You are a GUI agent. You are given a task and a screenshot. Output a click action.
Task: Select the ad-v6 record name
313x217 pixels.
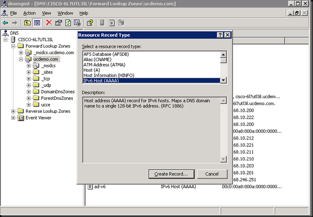(x=100, y=187)
